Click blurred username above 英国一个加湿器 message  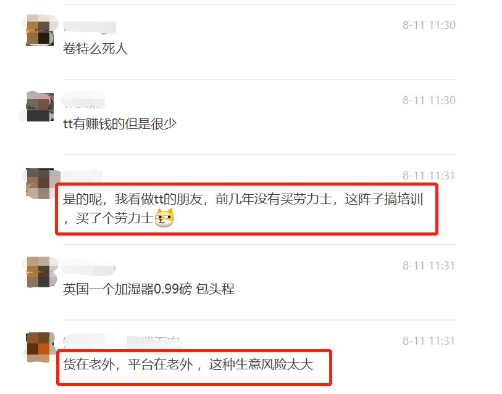pyautogui.click(x=89, y=266)
